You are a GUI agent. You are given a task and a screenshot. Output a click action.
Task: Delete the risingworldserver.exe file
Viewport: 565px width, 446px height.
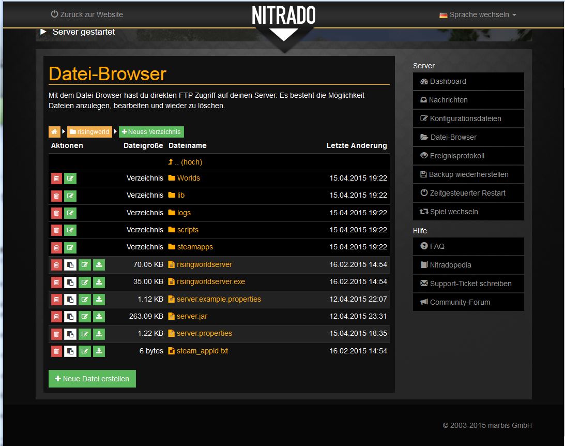pos(56,283)
